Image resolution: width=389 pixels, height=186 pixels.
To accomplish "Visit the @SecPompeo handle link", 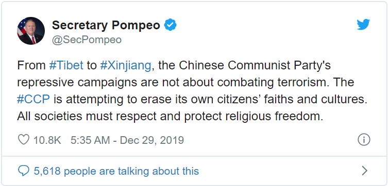I will (x=87, y=40).
